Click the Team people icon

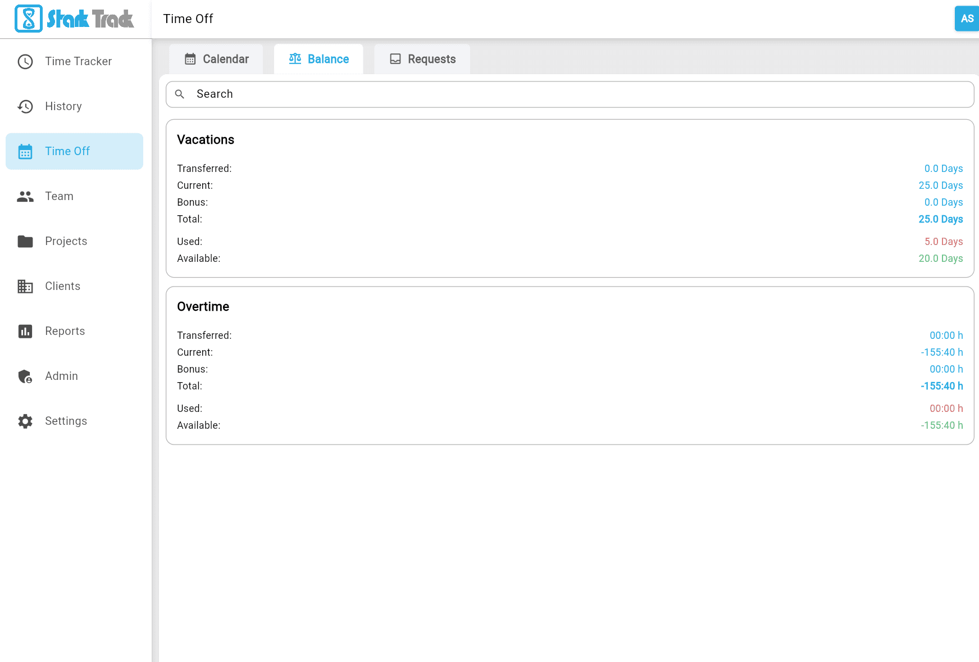click(x=25, y=197)
